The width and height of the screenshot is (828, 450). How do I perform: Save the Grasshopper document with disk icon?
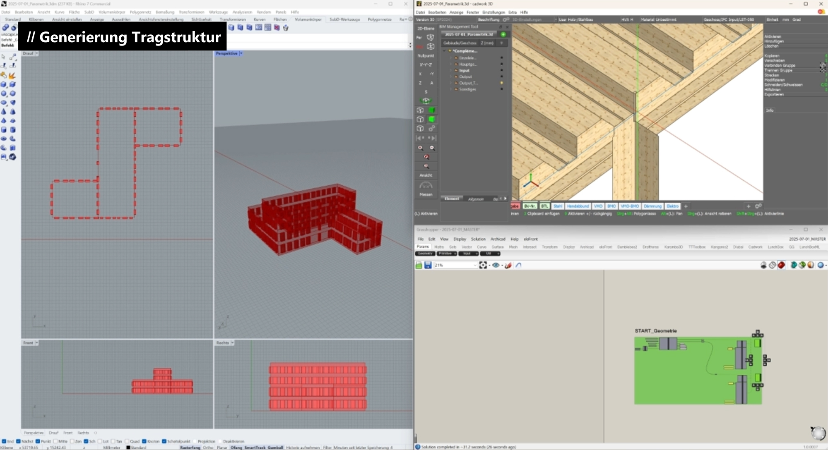[x=428, y=265]
